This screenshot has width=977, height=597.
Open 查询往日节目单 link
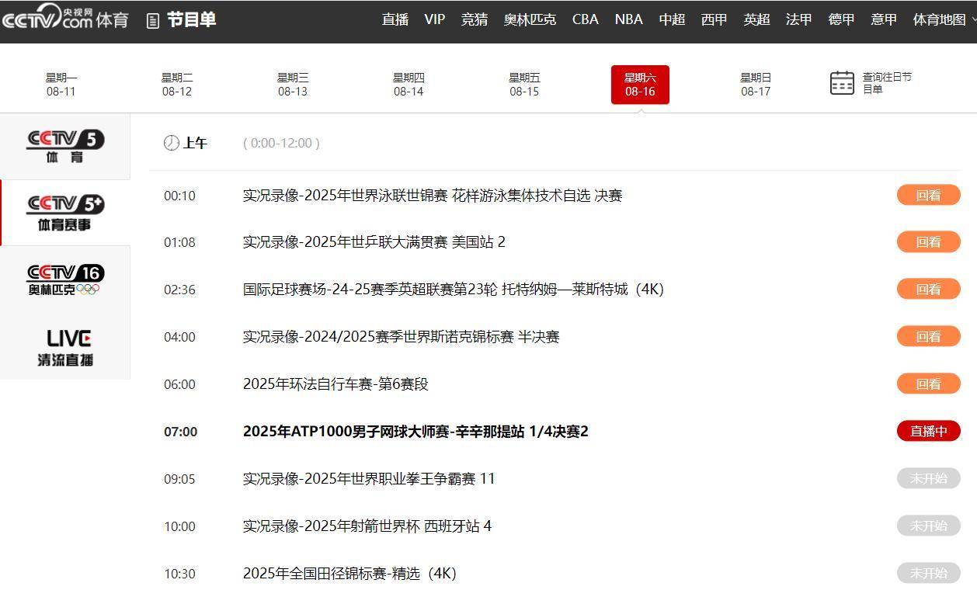887,83
